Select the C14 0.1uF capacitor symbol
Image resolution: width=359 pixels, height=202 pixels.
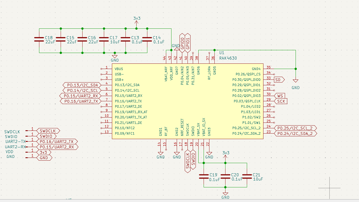pyautogui.click(x=147, y=39)
